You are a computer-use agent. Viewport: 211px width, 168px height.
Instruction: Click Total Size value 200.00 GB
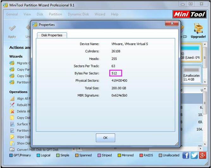click(119, 88)
